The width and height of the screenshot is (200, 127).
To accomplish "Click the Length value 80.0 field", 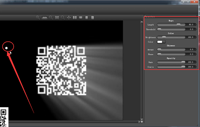I will [x=191, y=25].
